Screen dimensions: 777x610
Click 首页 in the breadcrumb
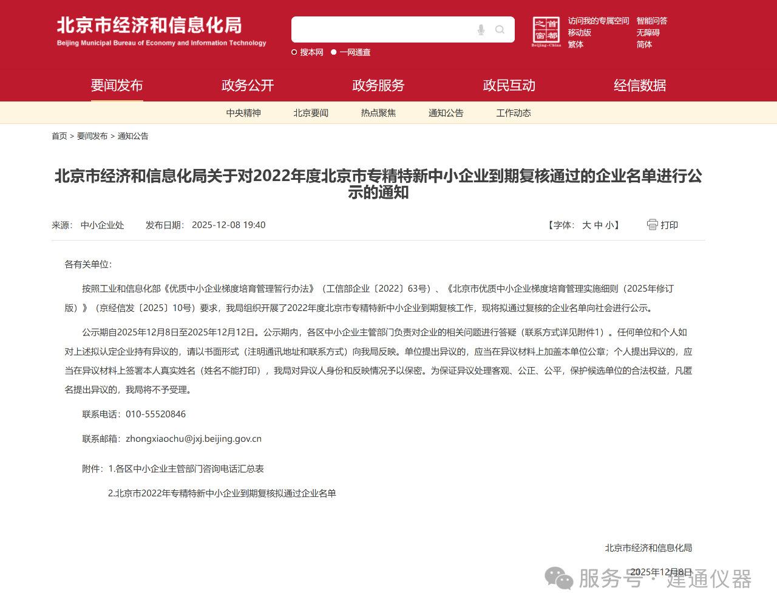coord(59,136)
